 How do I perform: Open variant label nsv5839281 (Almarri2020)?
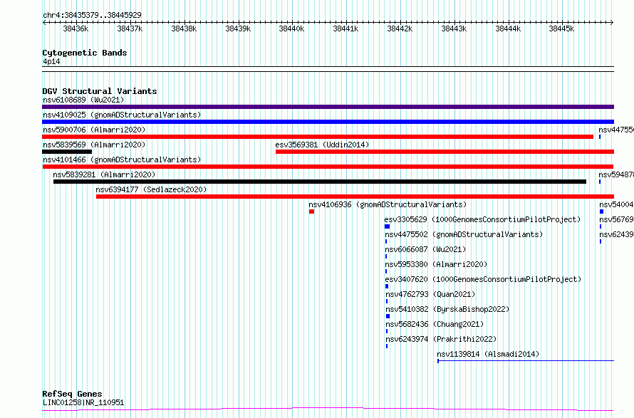(104, 174)
